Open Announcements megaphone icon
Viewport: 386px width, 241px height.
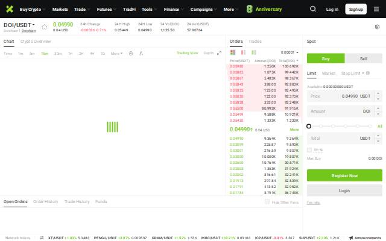click(351, 238)
